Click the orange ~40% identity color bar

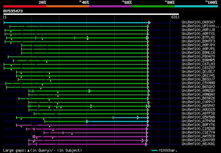click(68, 6)
